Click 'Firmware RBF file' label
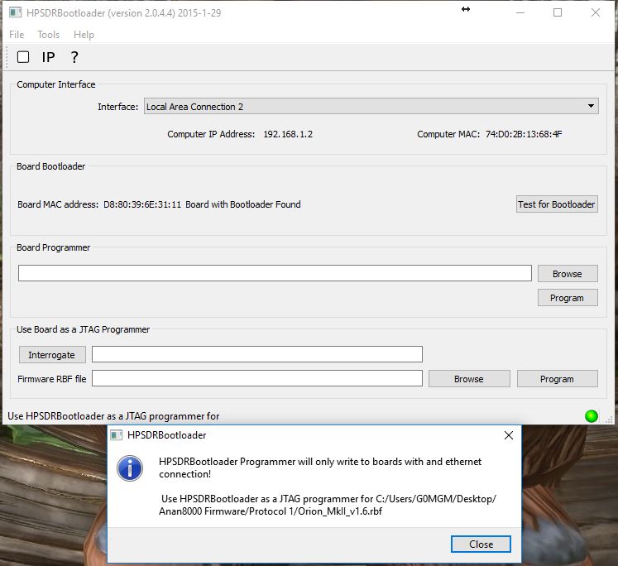Viewport: 618px width, 566px height. point(52,379)
